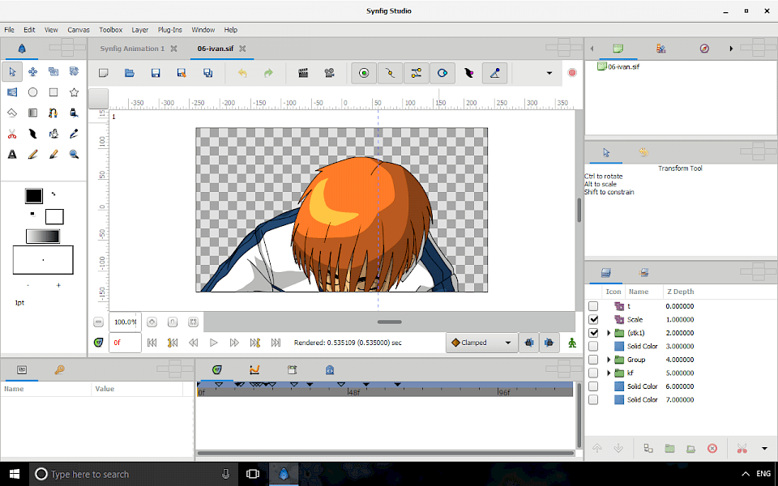Image resolution: width=778 pixels, height=486 pixels.
Task: Open the Layers panel toolbar overflow arrow
Action: click(x=764, y=448)
